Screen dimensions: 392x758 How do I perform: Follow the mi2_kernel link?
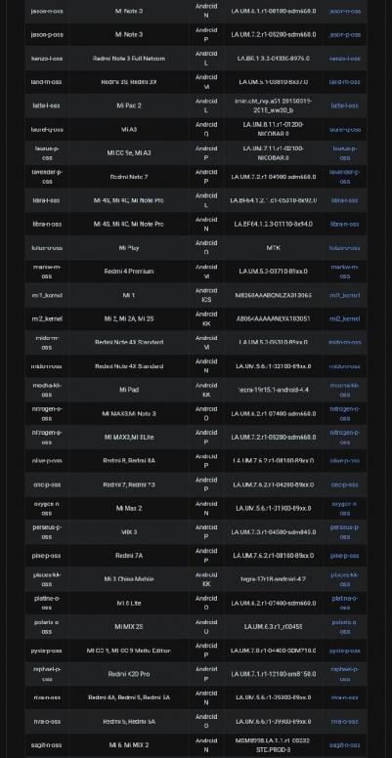344,319
